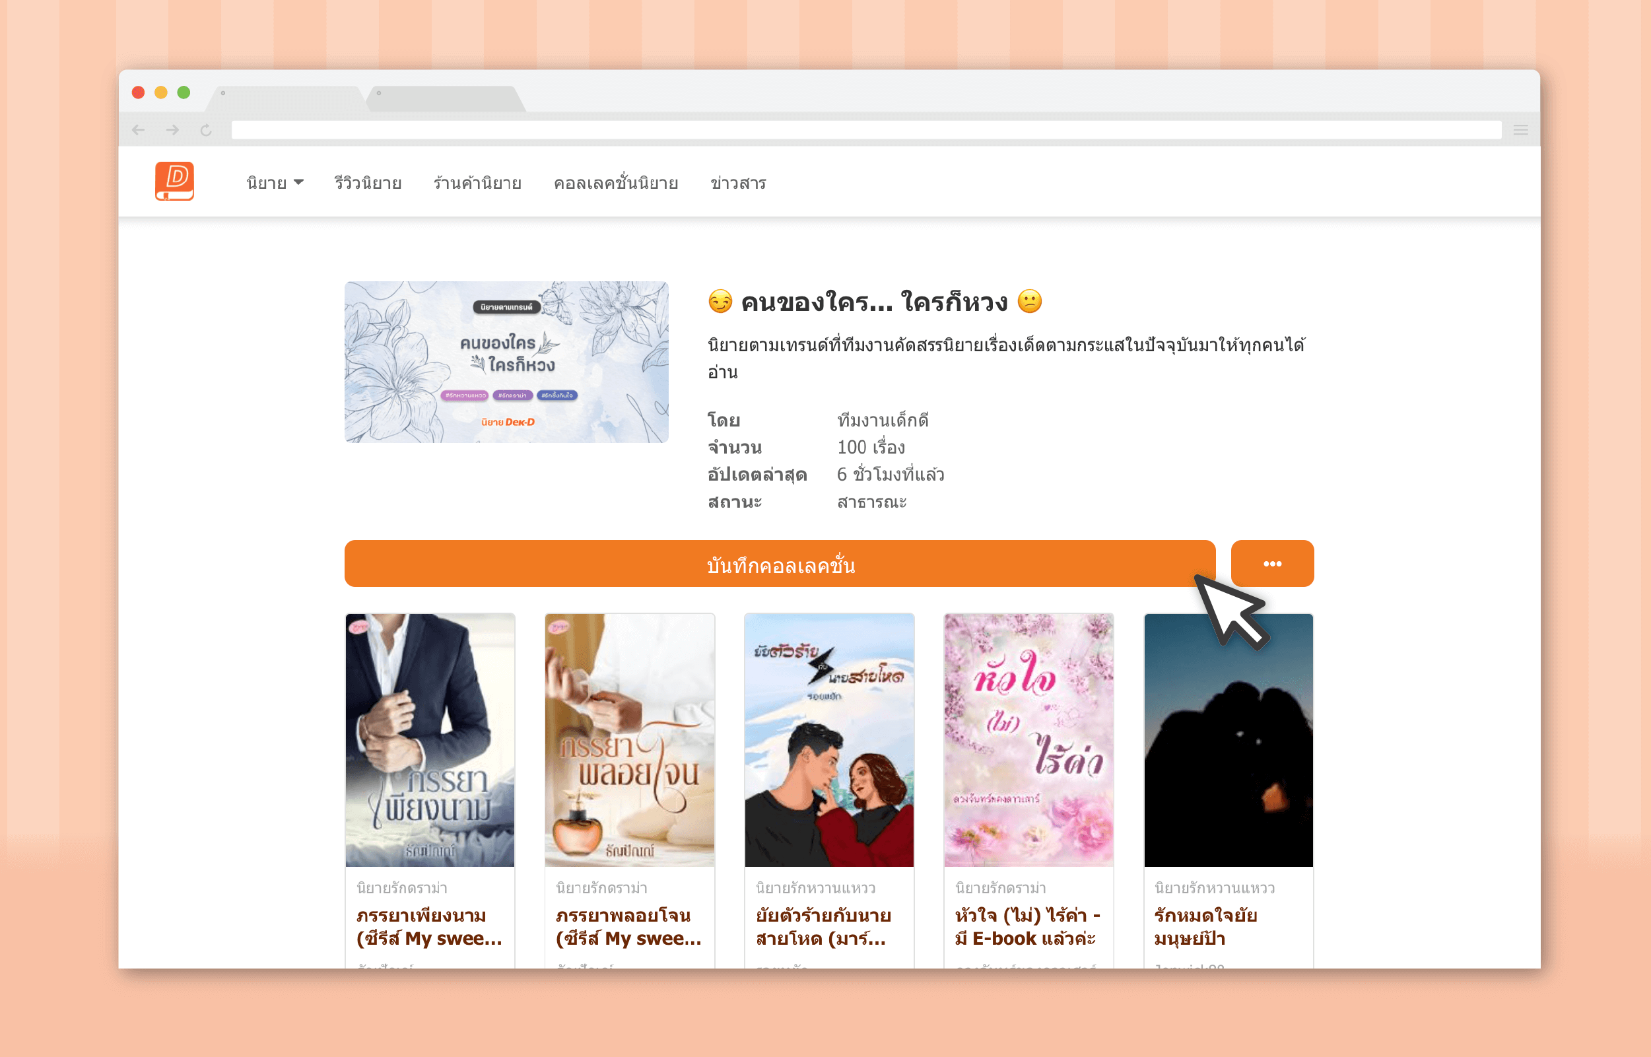Open the ภรรยาพลอยโจน book cover
This screenshot has height=1057, width=1651.
pos(629,740)
